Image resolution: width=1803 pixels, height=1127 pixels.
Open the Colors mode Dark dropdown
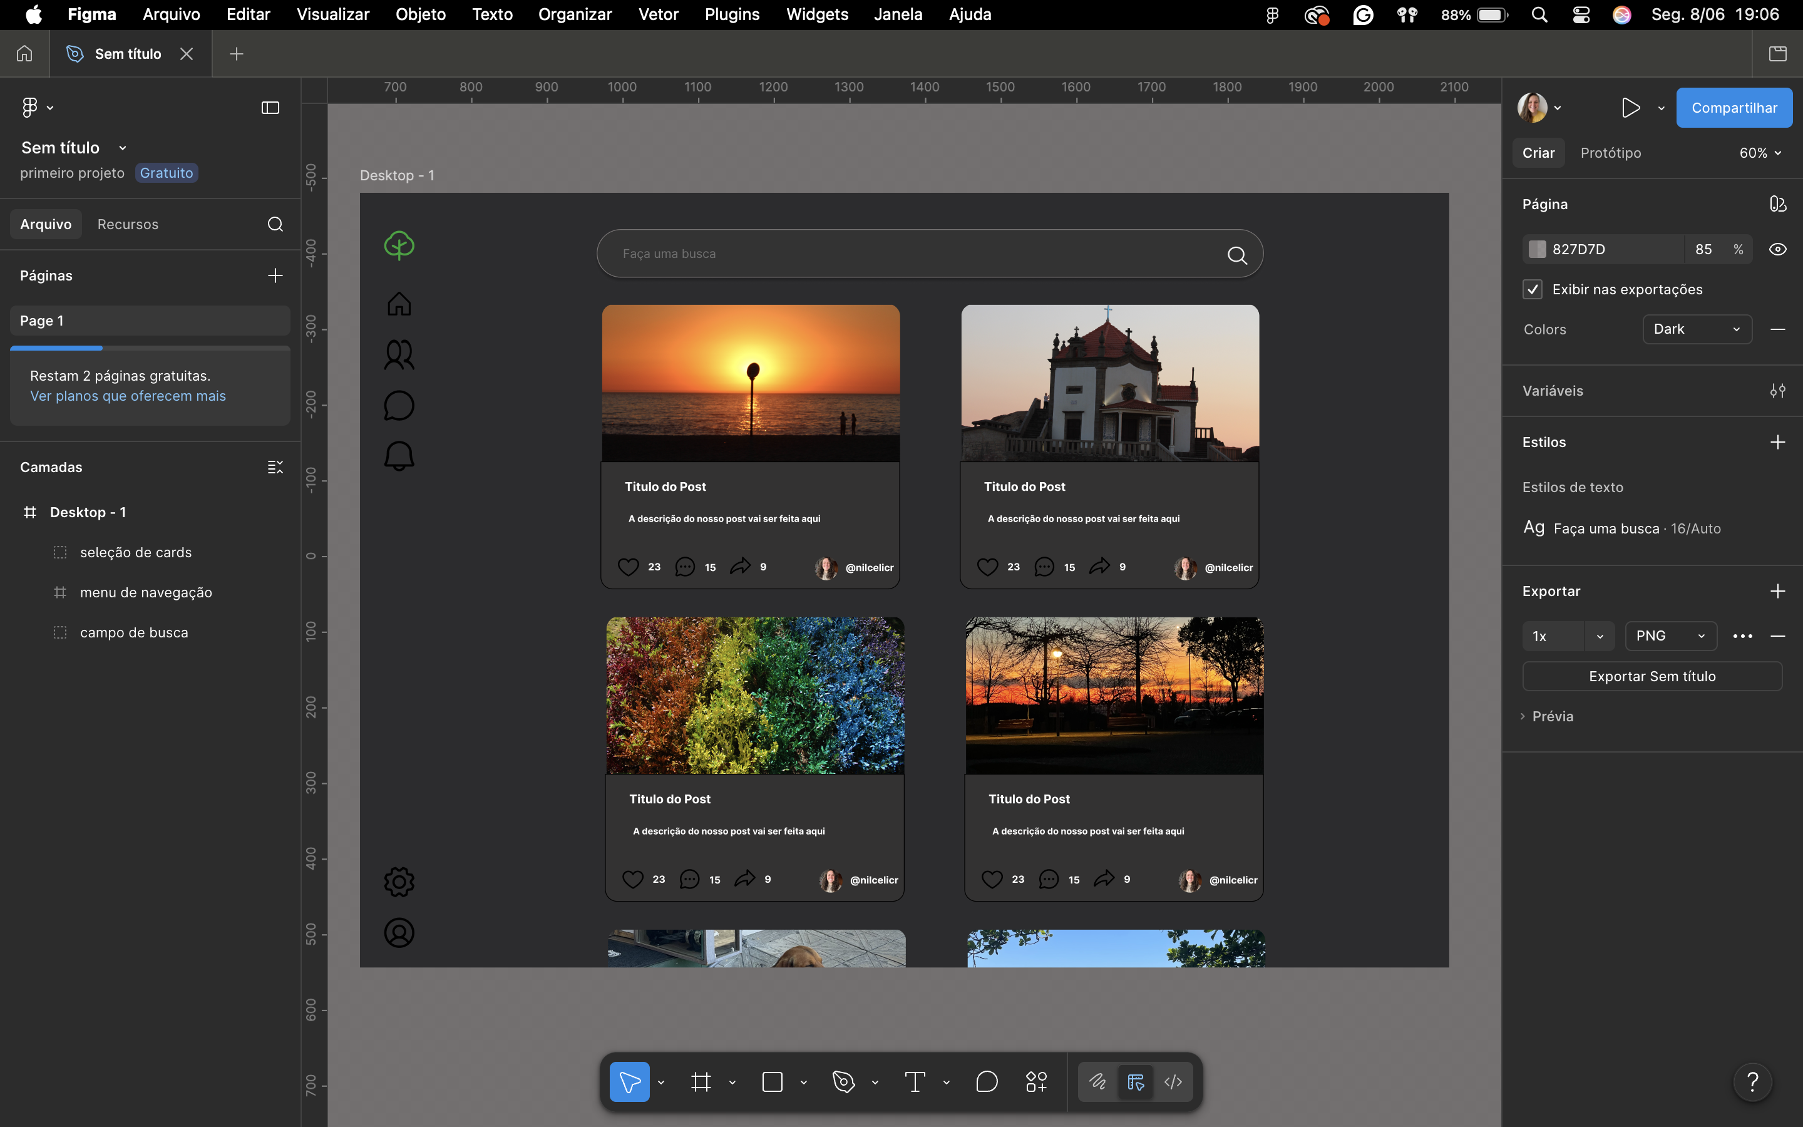[x=1697, y=329]
